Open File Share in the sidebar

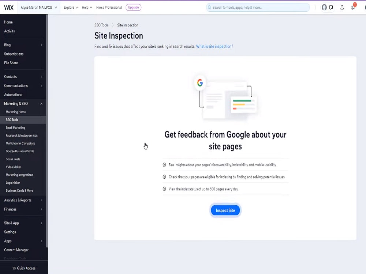pyautogui.click(x=11, y=63)
